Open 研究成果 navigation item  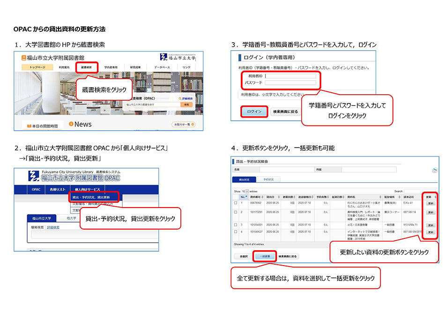click(135, 67)
